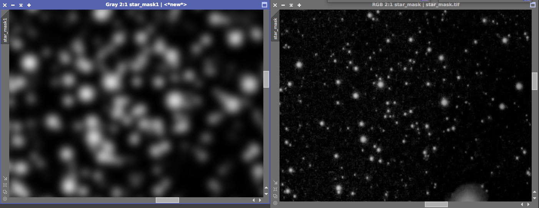Click the 'RGB 2:1 star_mask | star_mask.tif' title
539x208 pixels.
point(416,5)
